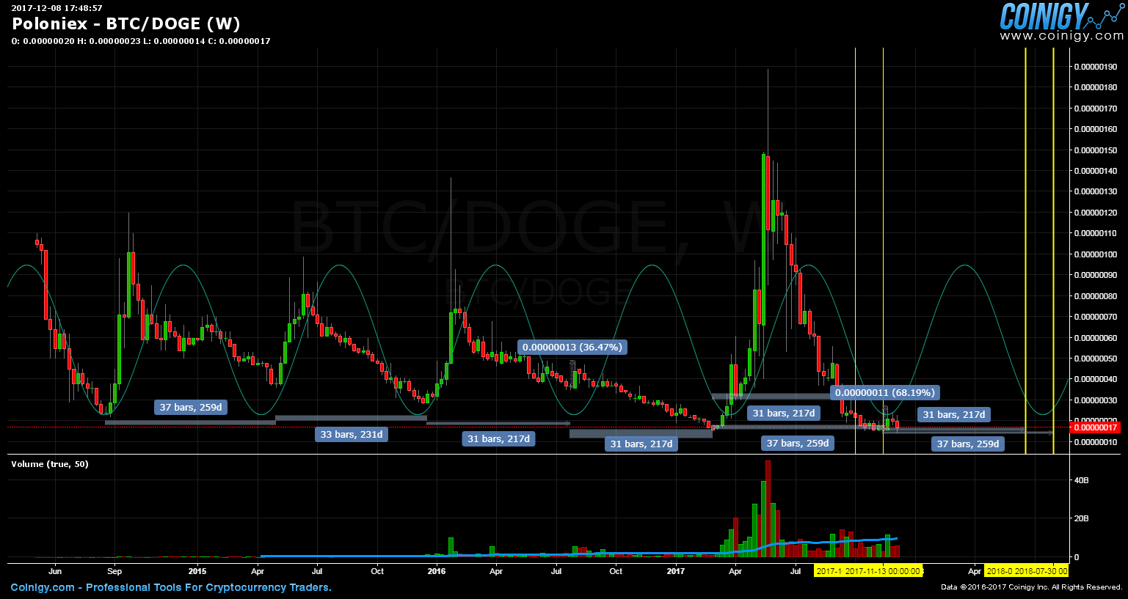Click the 2016 label on the time axis
This screenshot has width=1128, height=599.
(437, 571)
